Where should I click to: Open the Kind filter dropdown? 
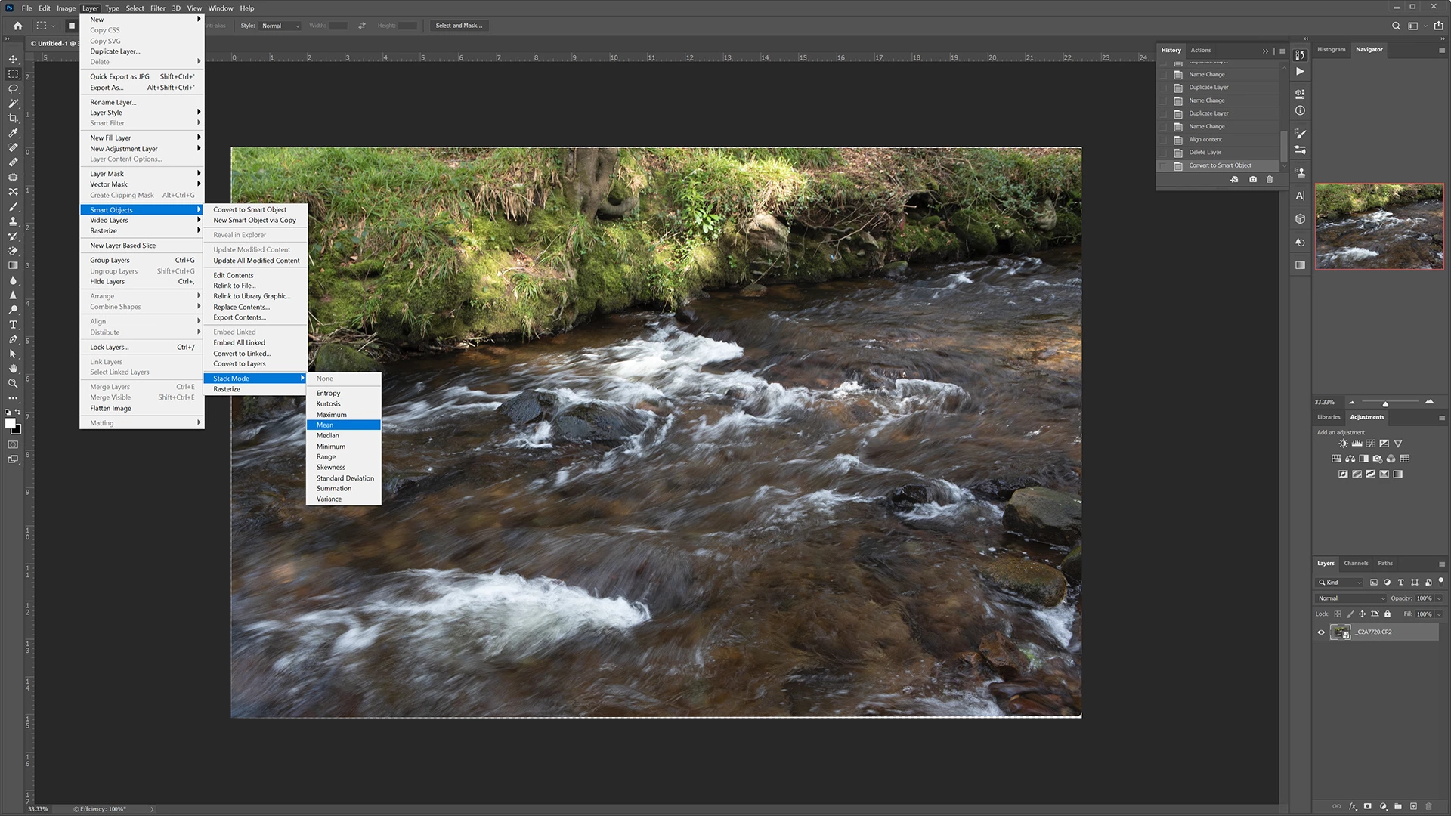[1339, 583]
